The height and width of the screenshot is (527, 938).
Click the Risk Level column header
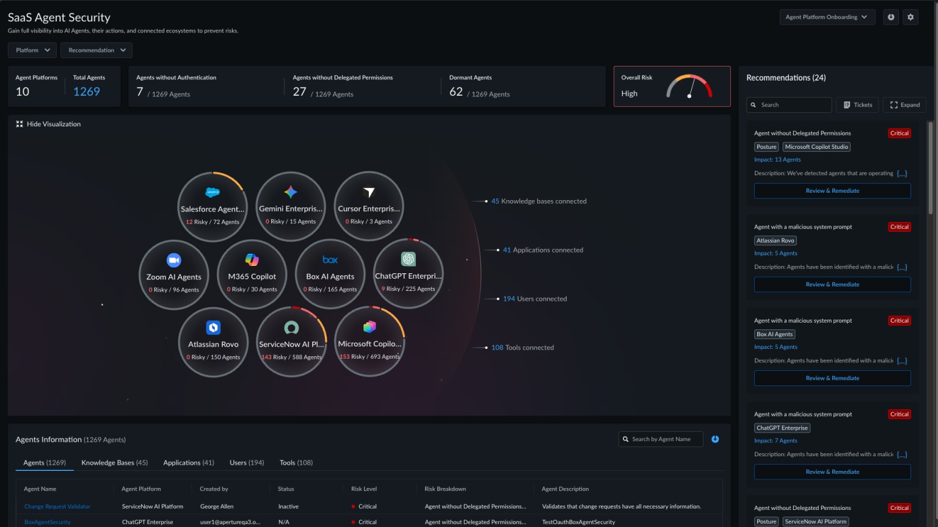pos(364,489)
